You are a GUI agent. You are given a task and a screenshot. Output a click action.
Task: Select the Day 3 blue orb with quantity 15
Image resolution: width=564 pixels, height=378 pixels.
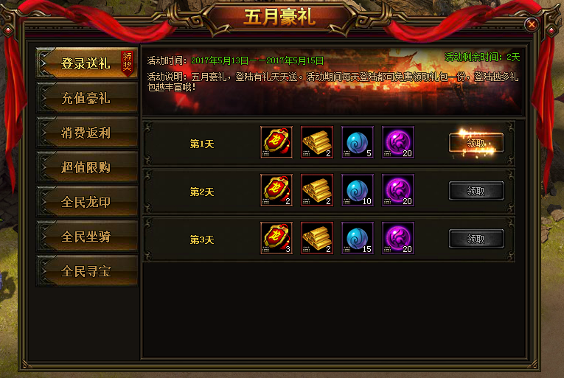[358, 238]
